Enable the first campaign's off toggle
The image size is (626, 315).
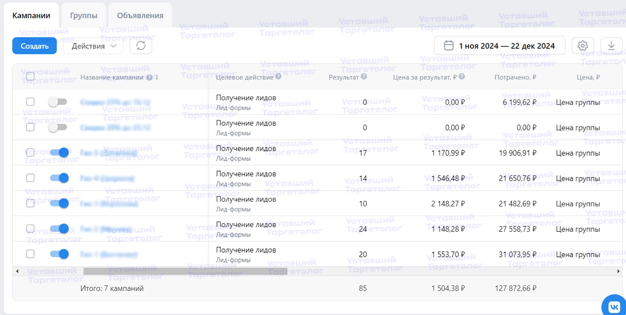[58, 102]
